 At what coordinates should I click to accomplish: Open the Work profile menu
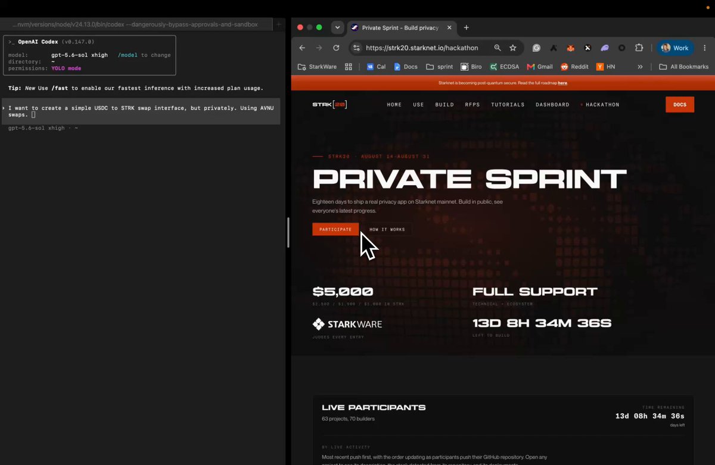pos(675,48)
